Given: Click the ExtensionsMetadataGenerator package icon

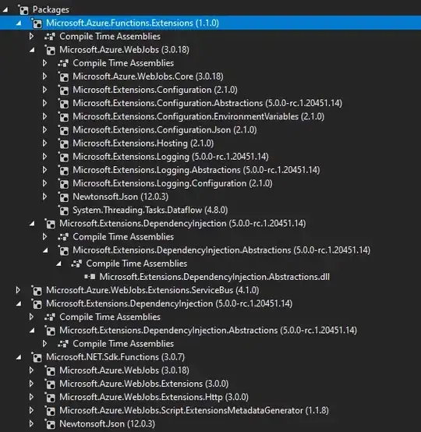Looking at the screenshot, I should (x=50, y=411).
